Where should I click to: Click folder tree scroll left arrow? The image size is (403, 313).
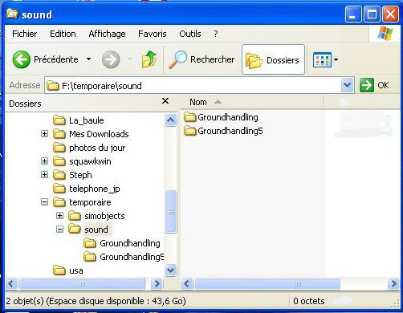click(11, 283)
